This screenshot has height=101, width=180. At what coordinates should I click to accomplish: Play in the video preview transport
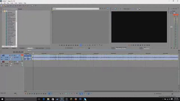[136, 45]
